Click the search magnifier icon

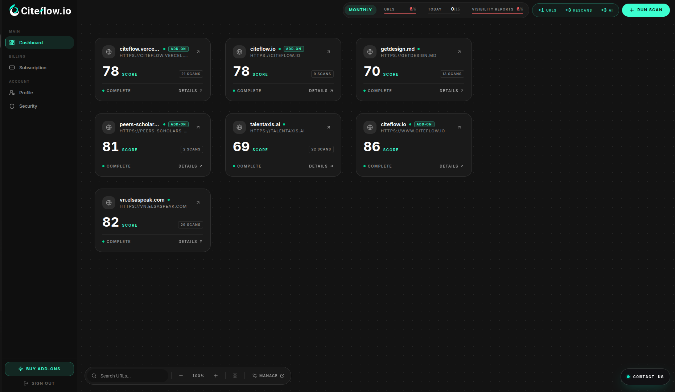coord(94,376)
